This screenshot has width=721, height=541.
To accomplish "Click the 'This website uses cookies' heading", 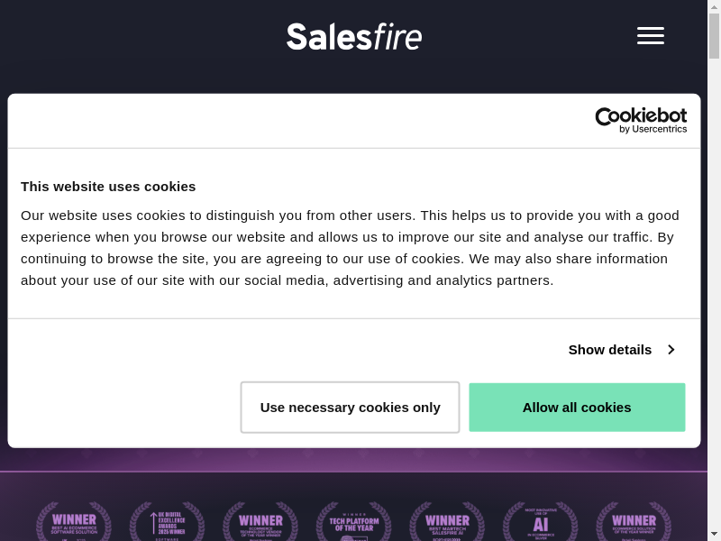I will point(108,187).
